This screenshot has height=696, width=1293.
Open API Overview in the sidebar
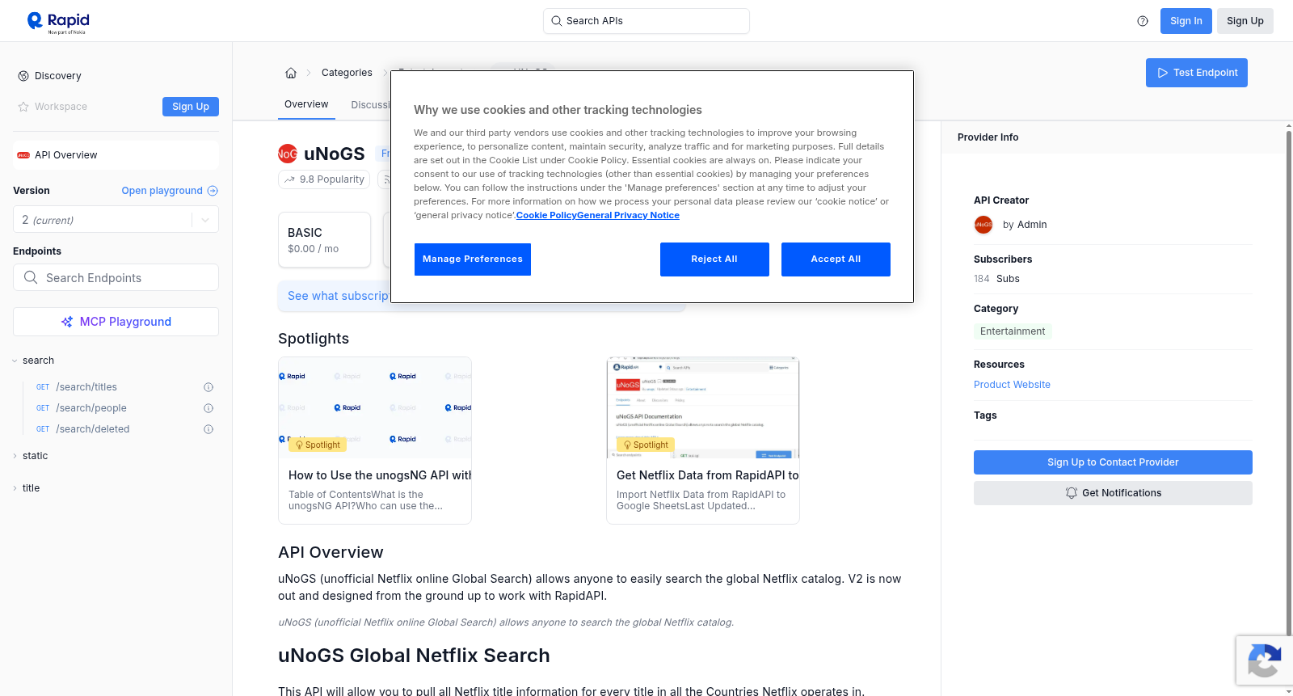[x=116, y=155]
